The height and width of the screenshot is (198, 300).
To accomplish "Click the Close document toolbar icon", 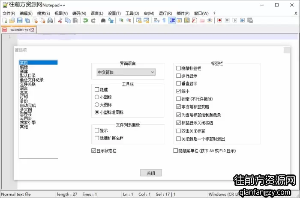I will (x=35, y=20).
